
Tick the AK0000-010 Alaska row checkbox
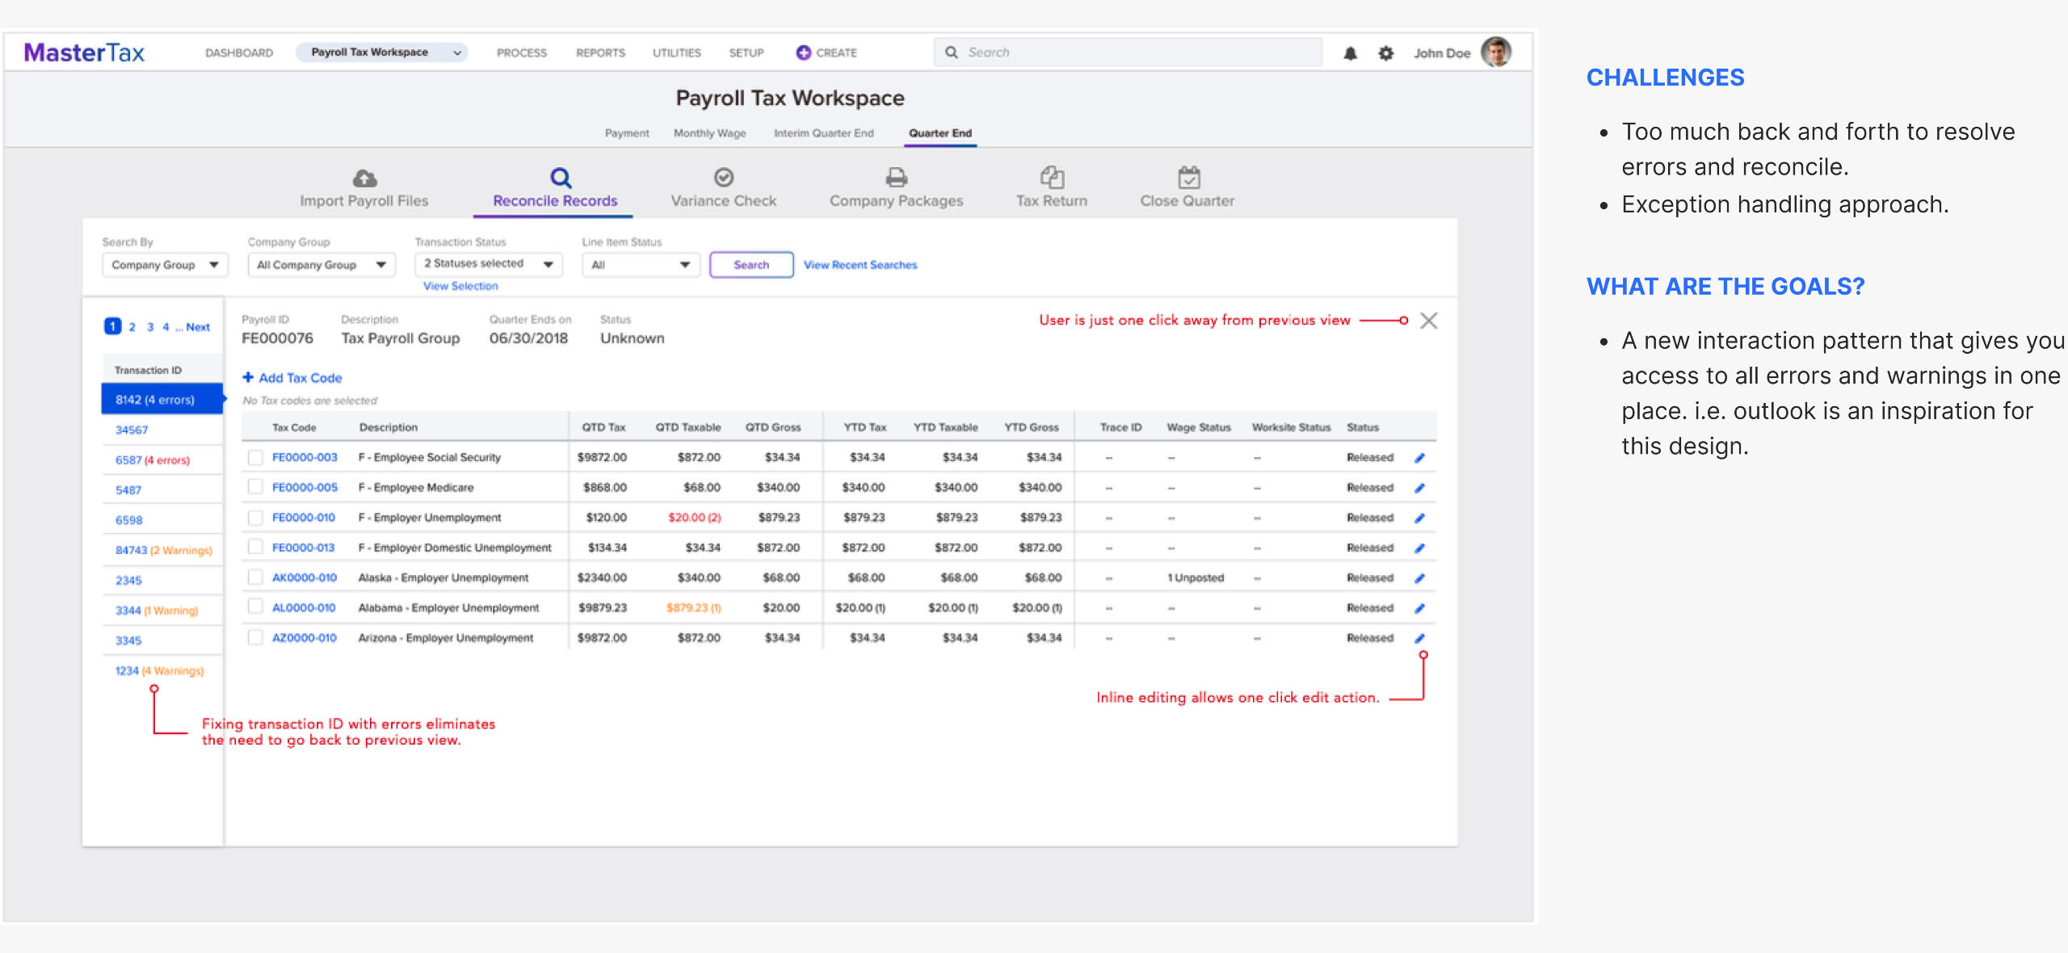255,577
